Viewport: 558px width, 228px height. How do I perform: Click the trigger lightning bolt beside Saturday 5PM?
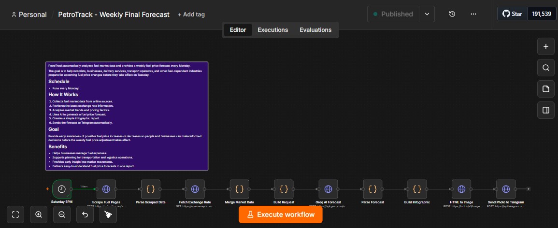click(48, 189)
